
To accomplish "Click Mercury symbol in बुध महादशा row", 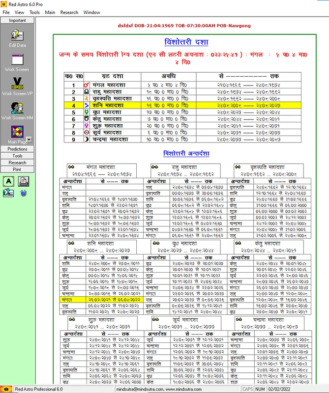I will [87, 112].
